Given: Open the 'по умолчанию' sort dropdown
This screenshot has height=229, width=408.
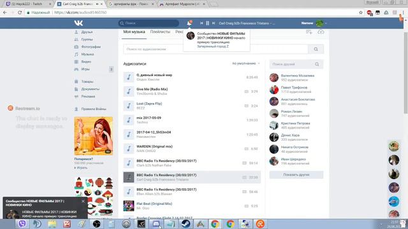Looking at the screenshot, I should click(246, 64).
